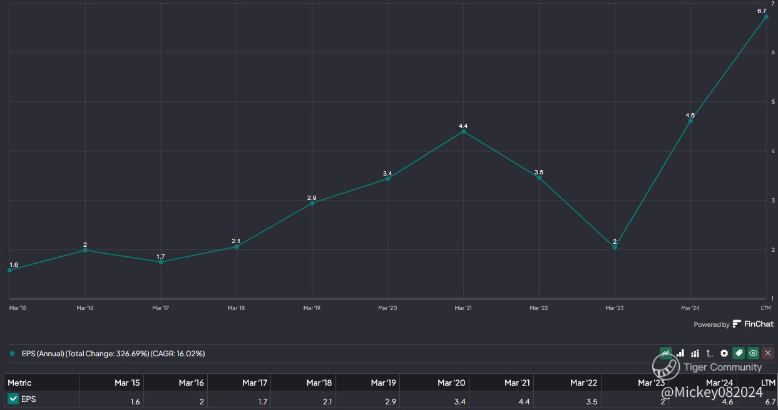Open EPS series settings gear
Image resolution: width=778 pixels, height=410 pixels.
pos(724,353)
